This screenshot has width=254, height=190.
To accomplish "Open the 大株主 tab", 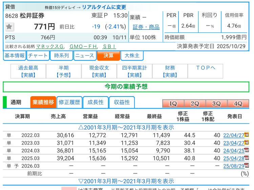I will pos(132,56).
